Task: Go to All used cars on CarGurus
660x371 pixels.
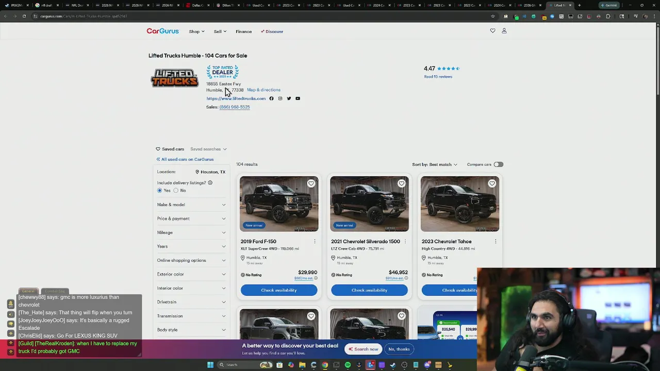Action: [x=185, y=160]
